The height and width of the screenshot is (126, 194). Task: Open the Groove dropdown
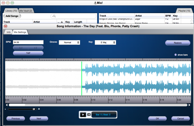tap(69, 42)
